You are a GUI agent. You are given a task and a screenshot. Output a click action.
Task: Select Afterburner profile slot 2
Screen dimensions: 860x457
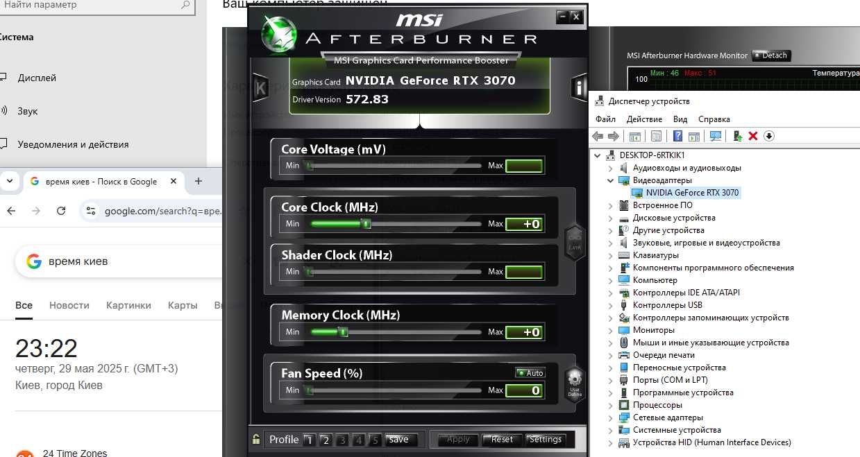pos(326,440)
